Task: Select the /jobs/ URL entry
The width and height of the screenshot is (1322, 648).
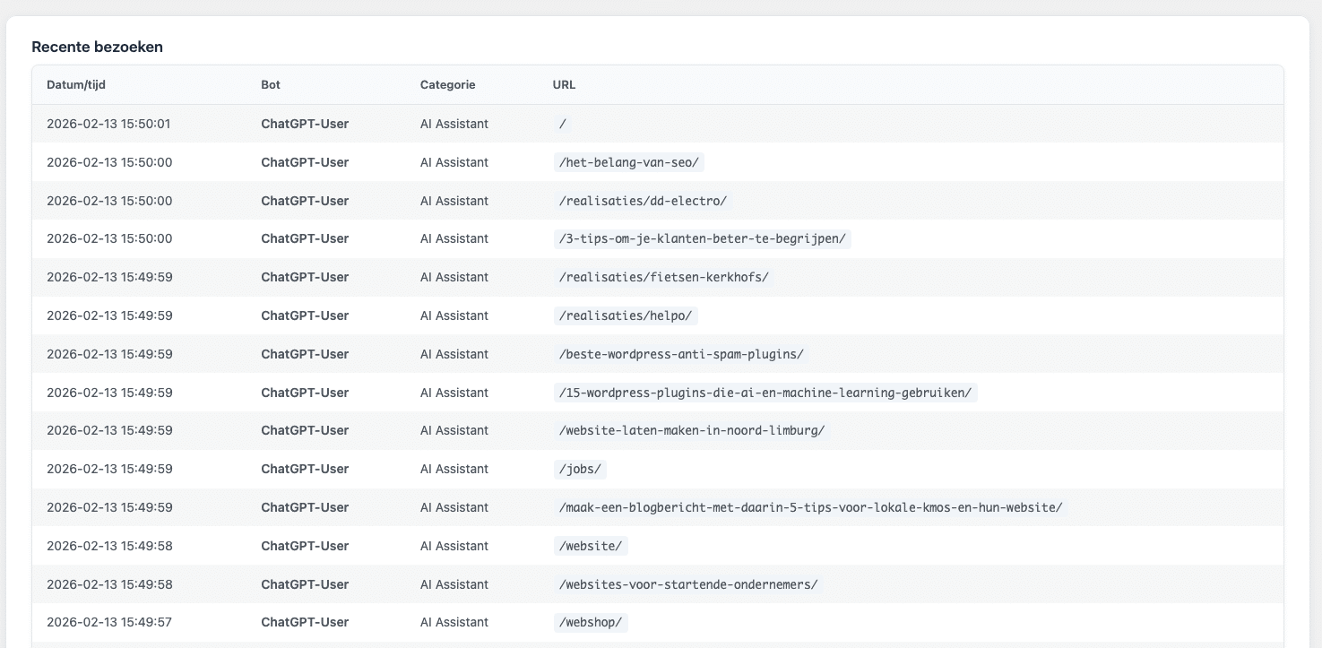Action: click(x=582, y=470)
